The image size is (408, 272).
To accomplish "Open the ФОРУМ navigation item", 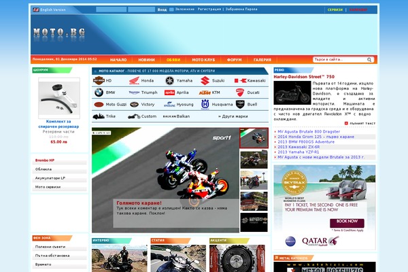I will [234, 60].
